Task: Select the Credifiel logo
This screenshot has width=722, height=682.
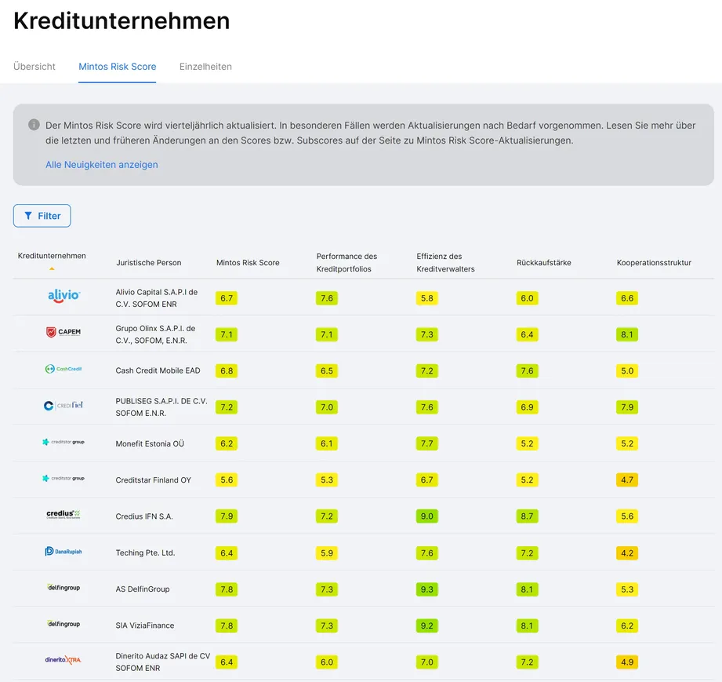Action: click(63, 406)
